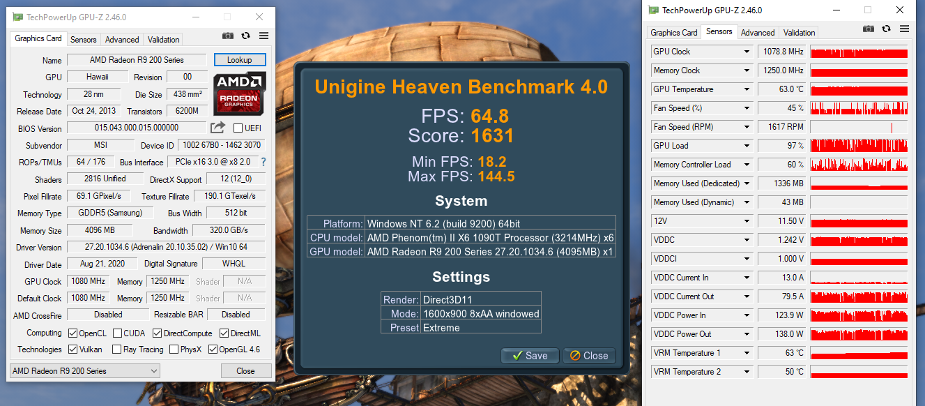
Task: Toggle the OpenGL 4.6 checkbox
Action: 212,349
